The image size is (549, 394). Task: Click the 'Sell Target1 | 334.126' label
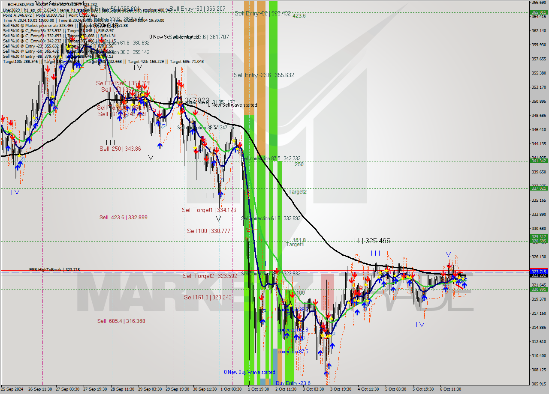coord(209,210)
